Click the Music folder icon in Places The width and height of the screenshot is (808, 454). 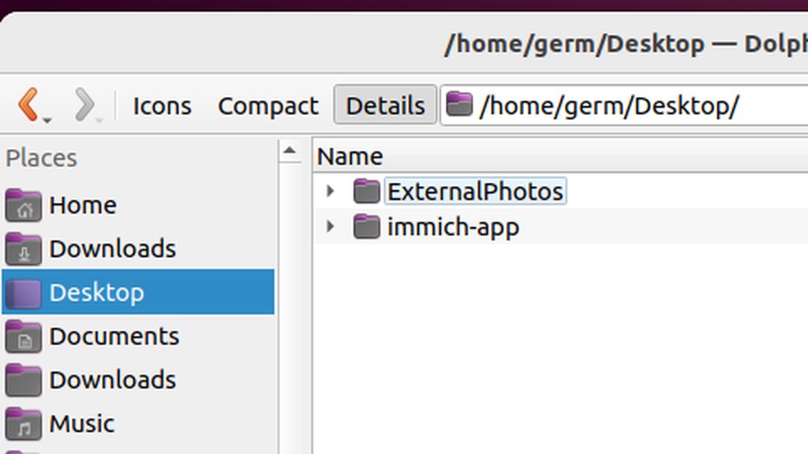[x=24, y=424]
